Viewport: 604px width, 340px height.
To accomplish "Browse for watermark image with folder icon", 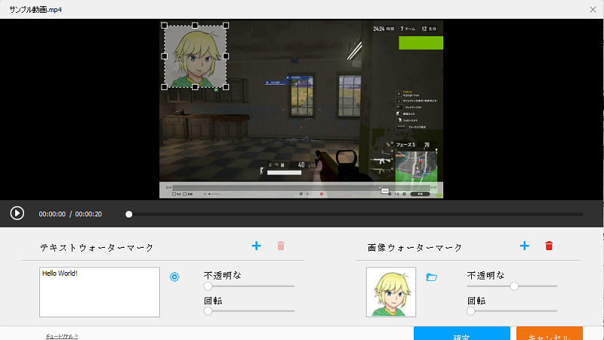I will (431, 277).
